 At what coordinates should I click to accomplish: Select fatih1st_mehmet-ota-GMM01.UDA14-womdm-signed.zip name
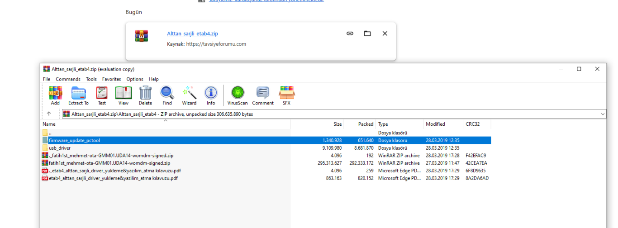click(x=109, y=163)
